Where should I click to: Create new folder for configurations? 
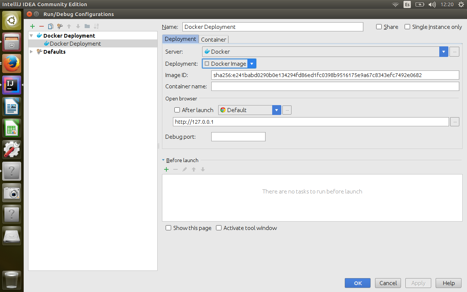click(x=87, y=26)
